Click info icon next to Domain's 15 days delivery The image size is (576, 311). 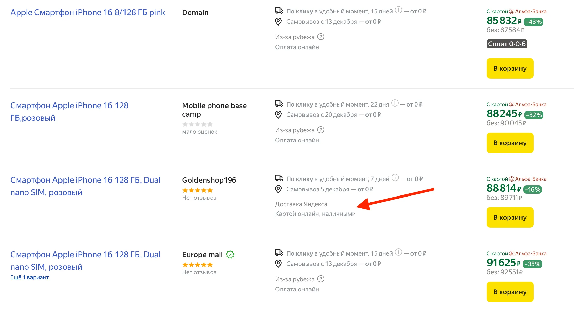[x=399, y=10]
